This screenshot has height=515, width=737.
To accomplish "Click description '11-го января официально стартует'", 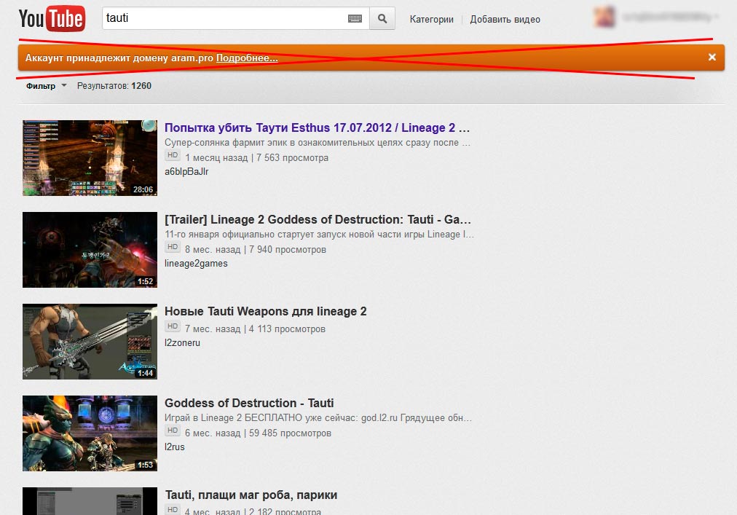I will (319, 235).
